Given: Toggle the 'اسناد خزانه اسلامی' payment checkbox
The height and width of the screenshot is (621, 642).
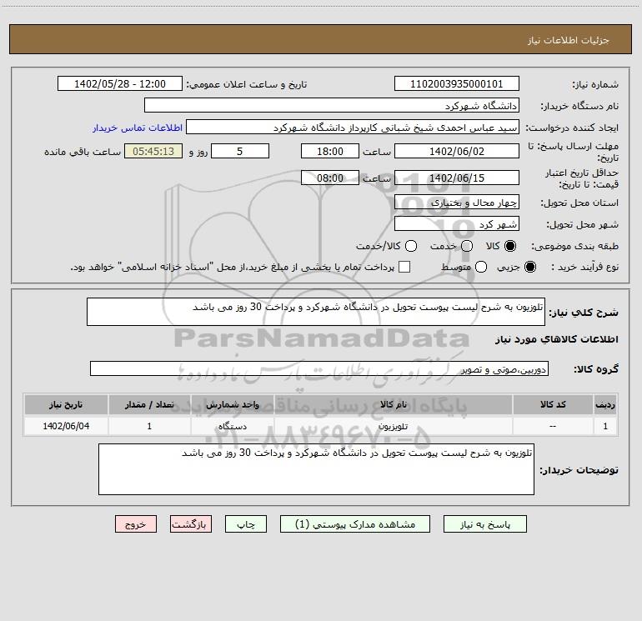Looking at the screenshot, I should point(404,267).
